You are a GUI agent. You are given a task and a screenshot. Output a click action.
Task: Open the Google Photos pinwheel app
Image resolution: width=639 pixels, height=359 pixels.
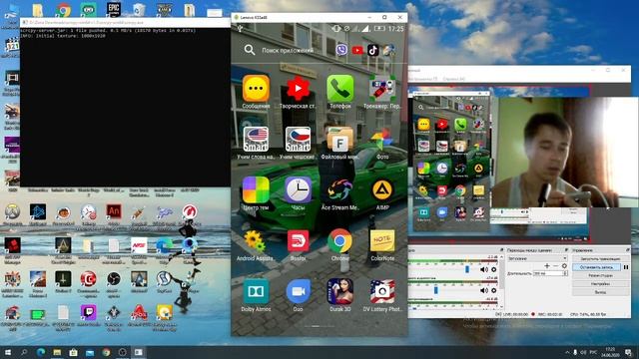(x=381, y=140)
